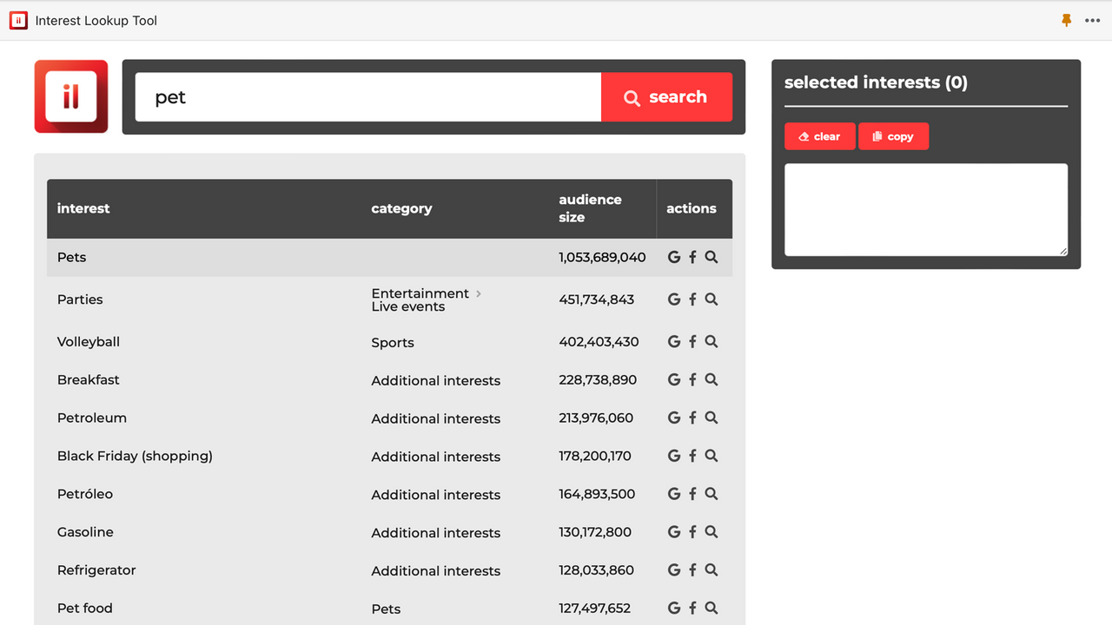Click the orange pin icon
1112x625 pixels.
(1066, 20)
